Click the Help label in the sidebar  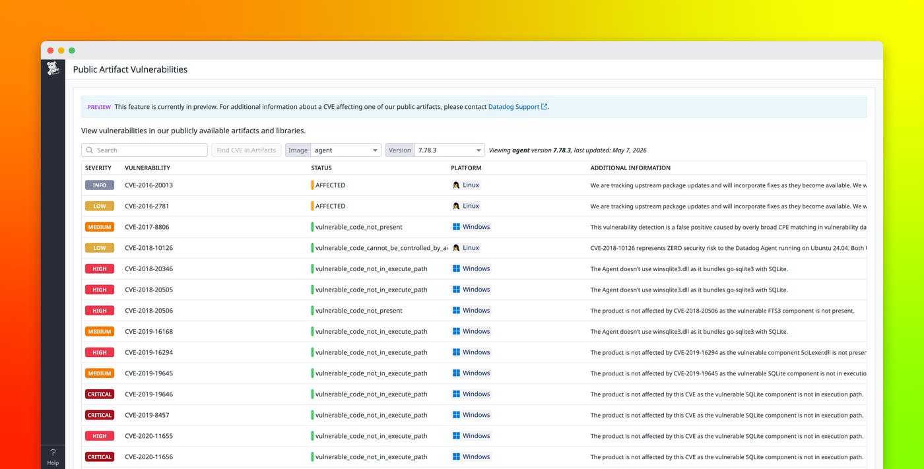point(53,463)
